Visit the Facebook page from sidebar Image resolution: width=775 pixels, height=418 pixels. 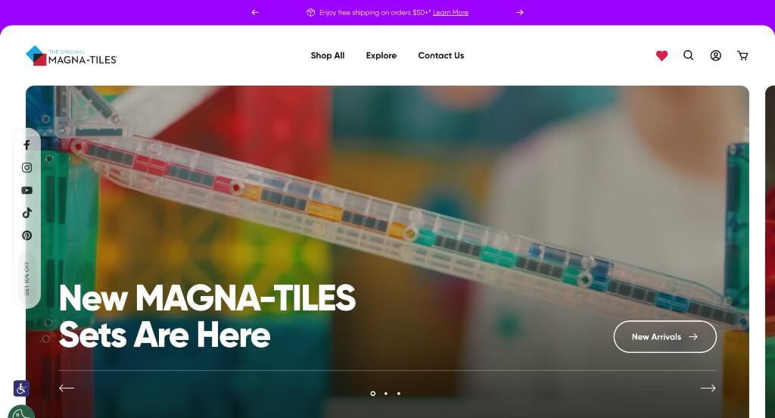pyautogui.click(x=27, y=145)
